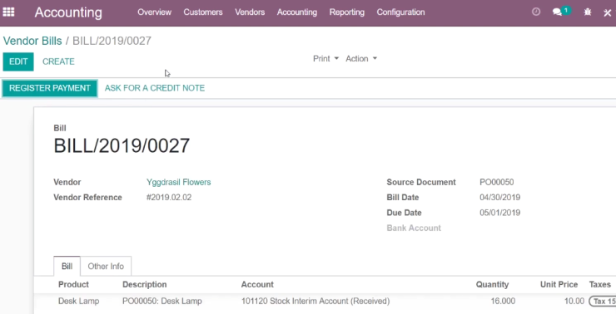Viewport: 616px width, 314px height.
Task: Select the 101120 Stock Interim Account cell
Action: coord(315,302)
